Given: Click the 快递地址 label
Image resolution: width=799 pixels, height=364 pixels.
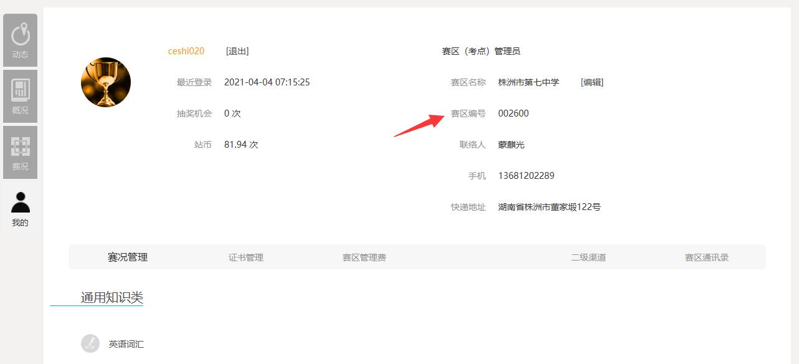Looking at the screenshot, I should (468, 207).
